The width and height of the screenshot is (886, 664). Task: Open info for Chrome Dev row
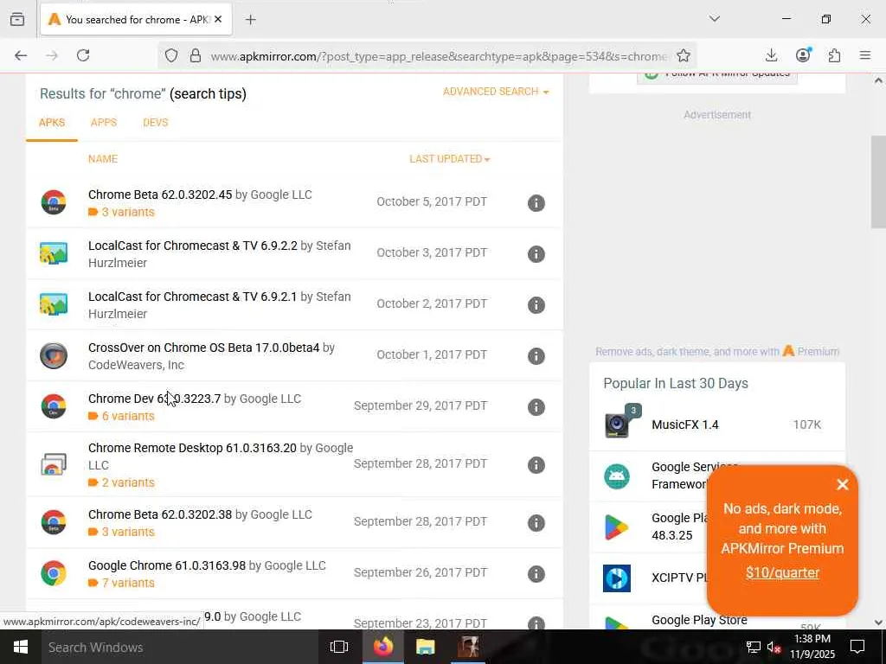[536, 406]
